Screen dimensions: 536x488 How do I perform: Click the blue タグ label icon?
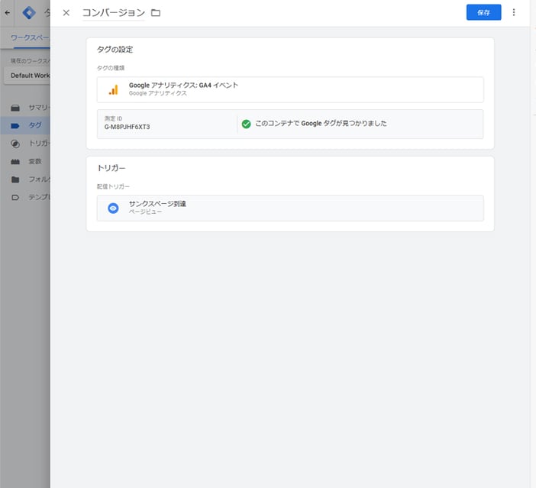point(15,126)
